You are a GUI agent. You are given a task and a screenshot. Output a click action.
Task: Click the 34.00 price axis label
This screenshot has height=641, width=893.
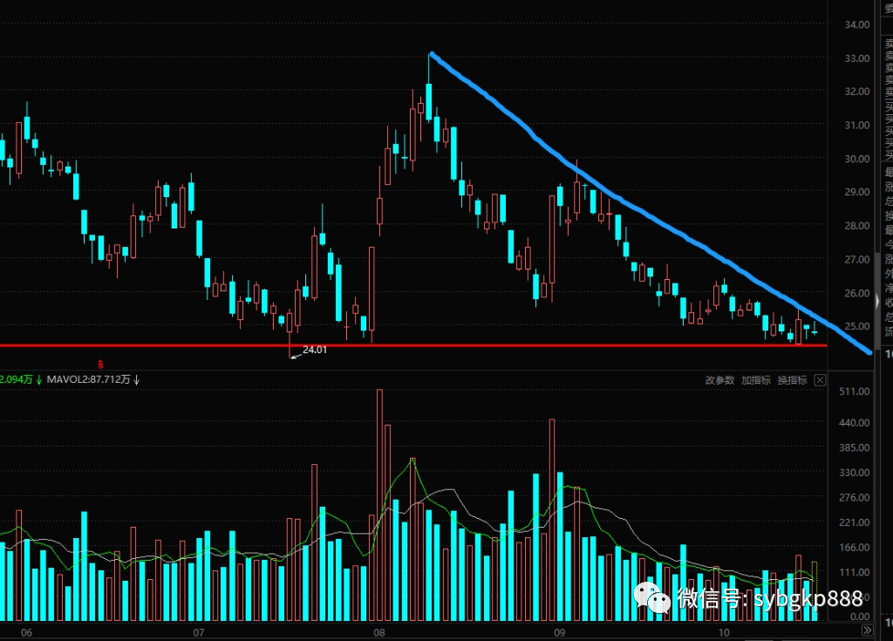click(x=856, y=24)
